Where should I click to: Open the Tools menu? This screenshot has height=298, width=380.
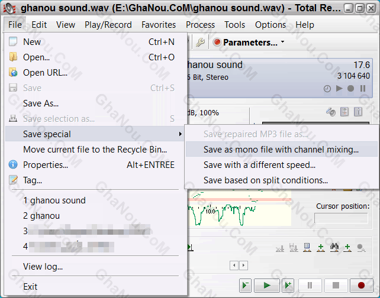(234, 25)
